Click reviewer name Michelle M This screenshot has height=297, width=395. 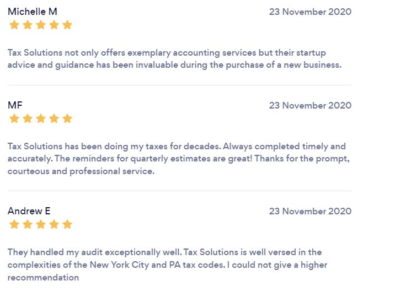(33, 12)
